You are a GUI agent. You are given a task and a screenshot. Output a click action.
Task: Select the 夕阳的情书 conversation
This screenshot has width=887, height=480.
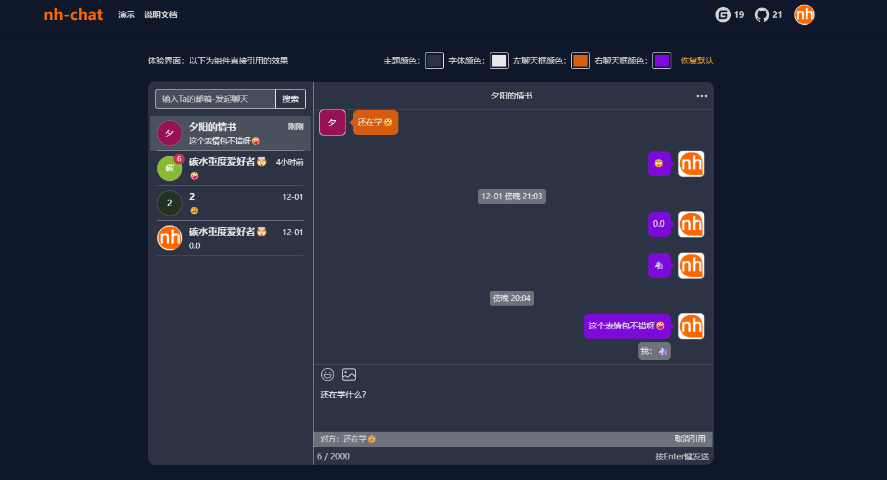tap(230, 134)
